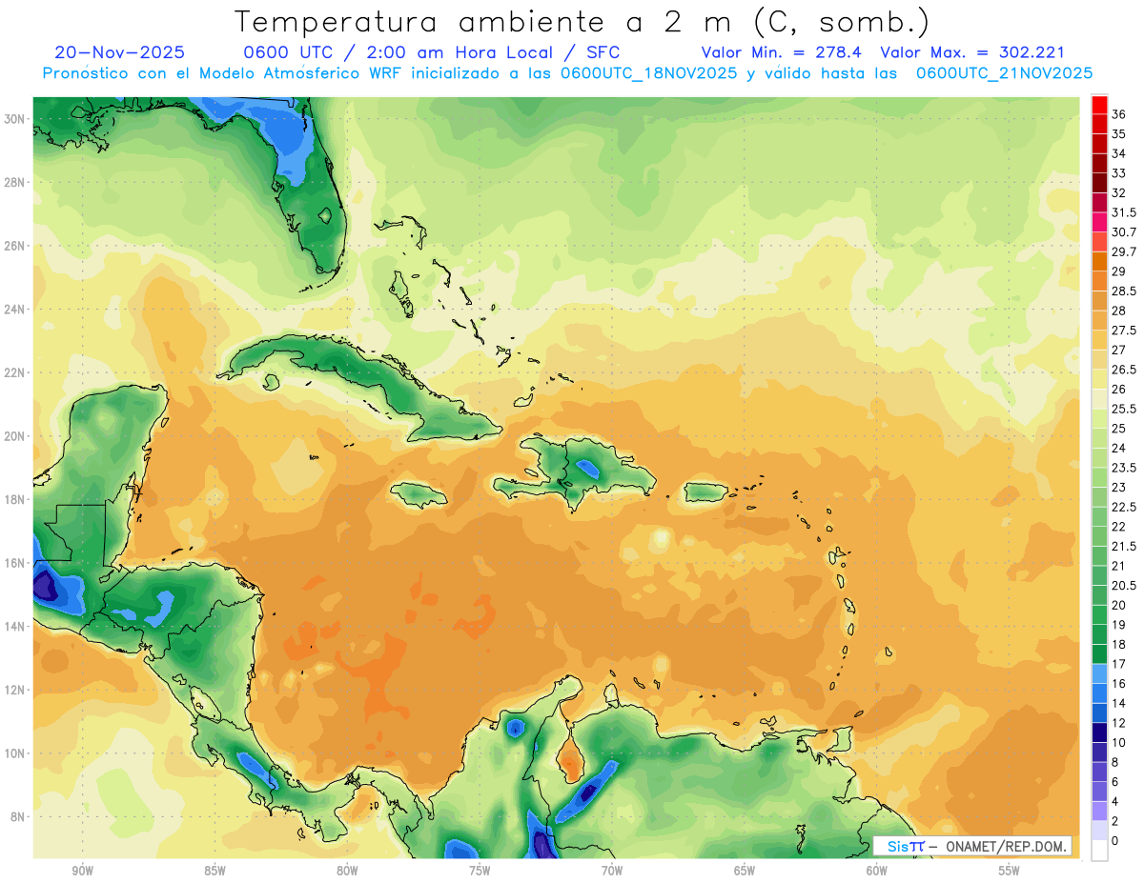Click longitude label '85W'
The image size is (1144, 883).
(x=214, y=871)
